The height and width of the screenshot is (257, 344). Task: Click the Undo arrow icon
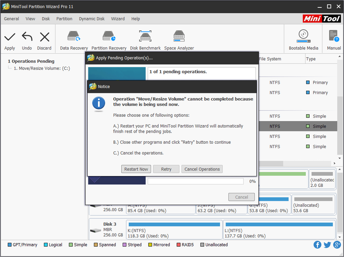click(27, 37)
